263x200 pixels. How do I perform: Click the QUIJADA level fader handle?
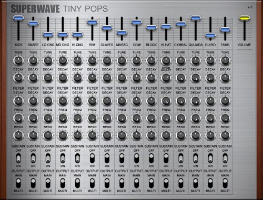[x=196, y=18]
